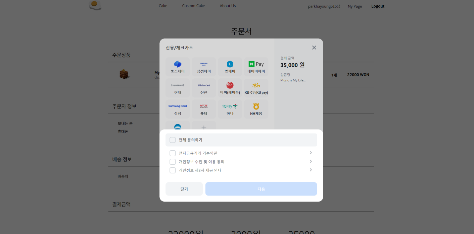Open 개인정보 제3자 제공 안내 details arrow
The height and width of the screenshot is (234, 474).
coord(311,170)
